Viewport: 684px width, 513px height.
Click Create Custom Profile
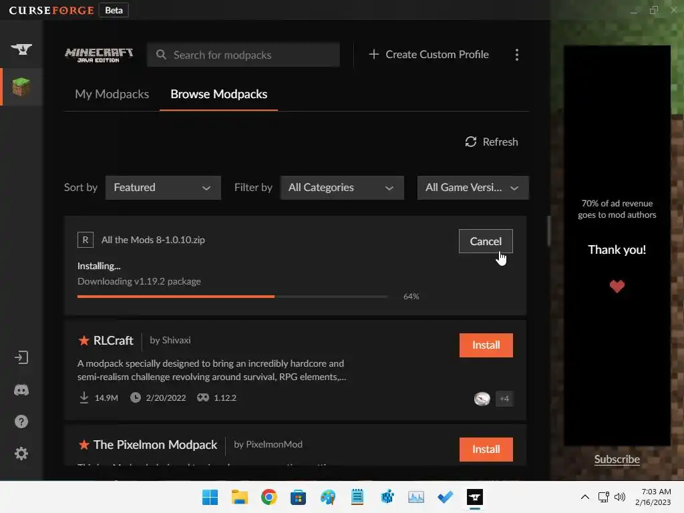pyautogui.click(x=428, y=55)
